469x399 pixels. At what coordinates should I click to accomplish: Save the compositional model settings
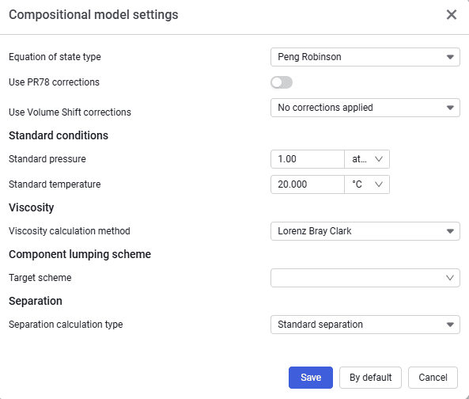[x=311, y=378]
